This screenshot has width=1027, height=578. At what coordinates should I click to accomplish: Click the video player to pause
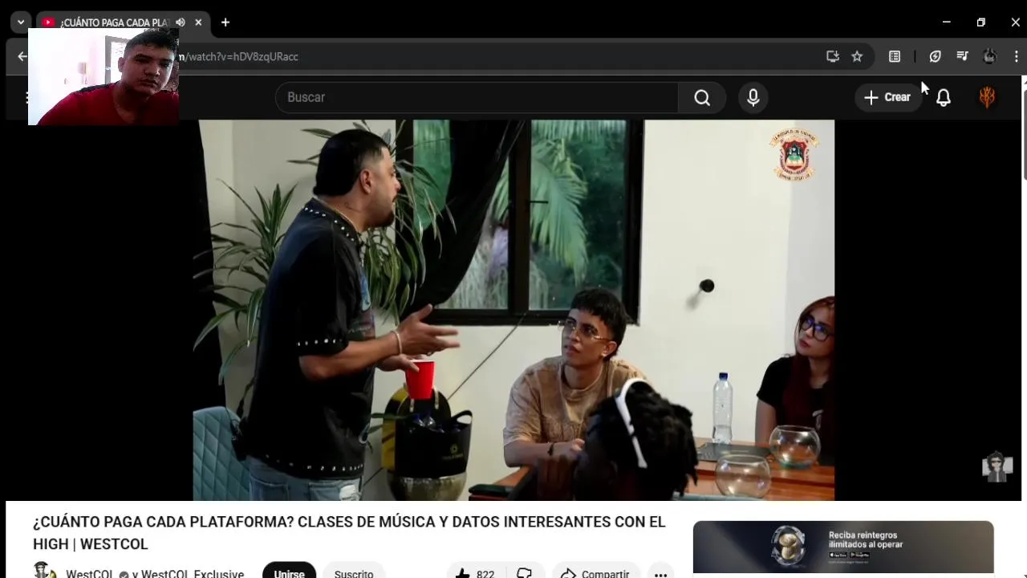(x=513, y=310)
